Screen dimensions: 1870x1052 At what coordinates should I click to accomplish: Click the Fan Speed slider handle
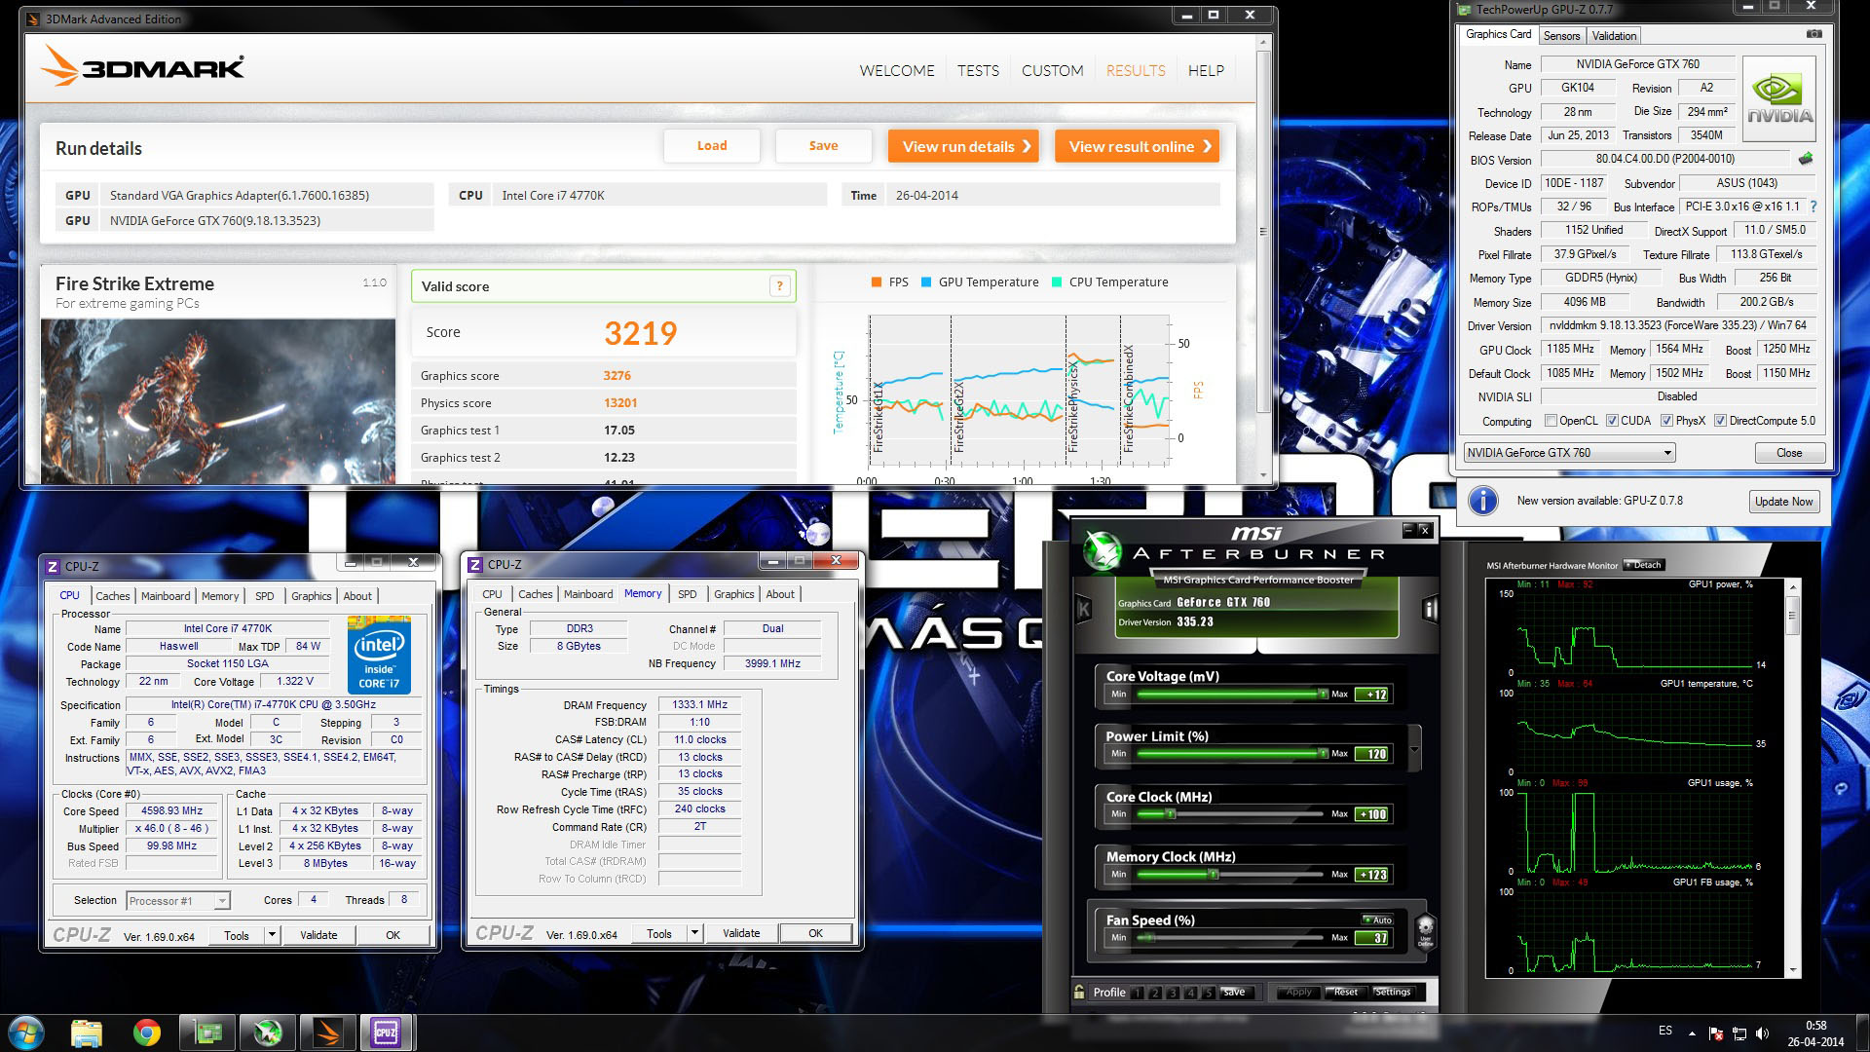point(1150,938)
